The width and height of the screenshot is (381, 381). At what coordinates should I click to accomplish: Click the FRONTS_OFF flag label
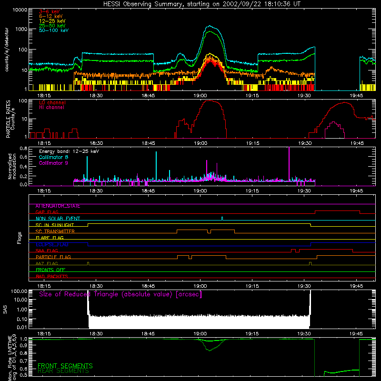point(50,270)
